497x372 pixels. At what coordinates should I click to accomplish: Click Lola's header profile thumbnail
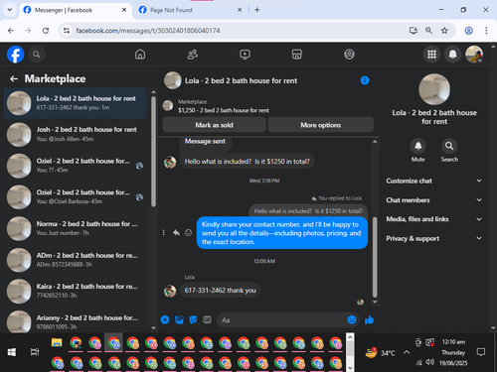point(173,80)
